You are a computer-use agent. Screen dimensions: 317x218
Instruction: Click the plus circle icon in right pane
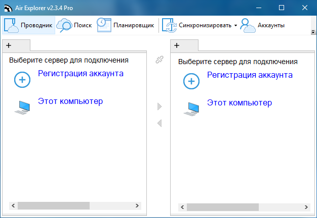click(191, 81)
